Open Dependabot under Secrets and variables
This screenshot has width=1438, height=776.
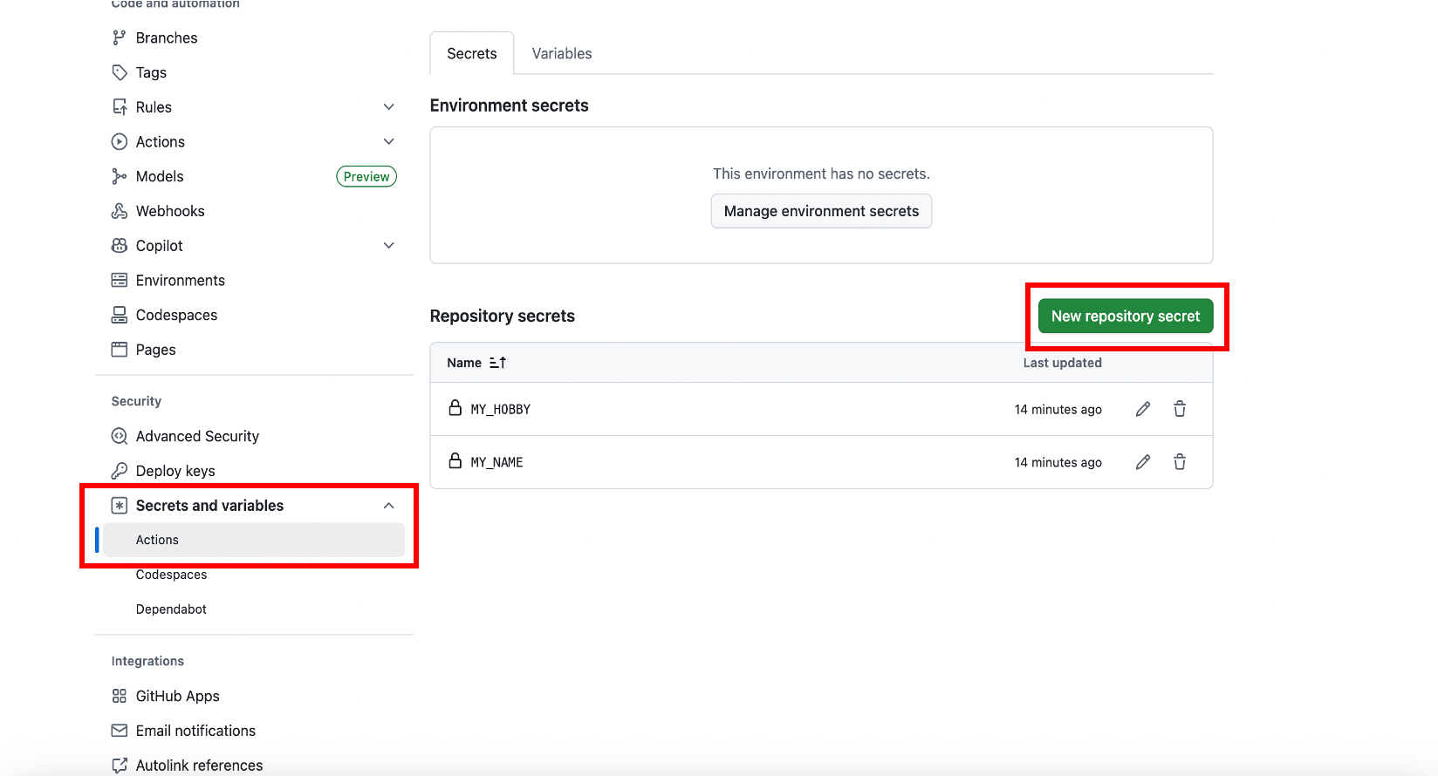tap(171, 609)
